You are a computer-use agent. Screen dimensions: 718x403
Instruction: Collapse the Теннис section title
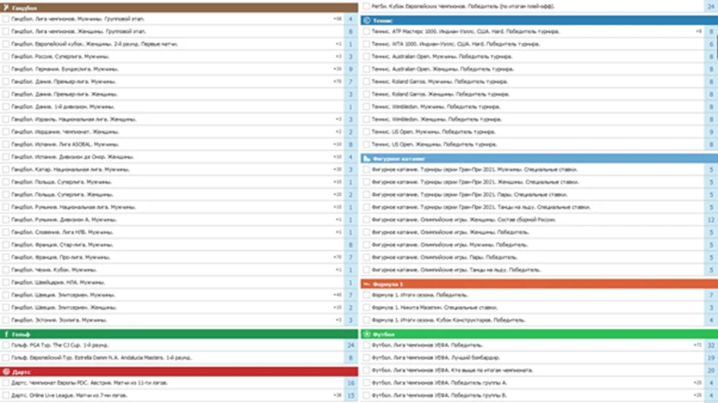point(383,20)
